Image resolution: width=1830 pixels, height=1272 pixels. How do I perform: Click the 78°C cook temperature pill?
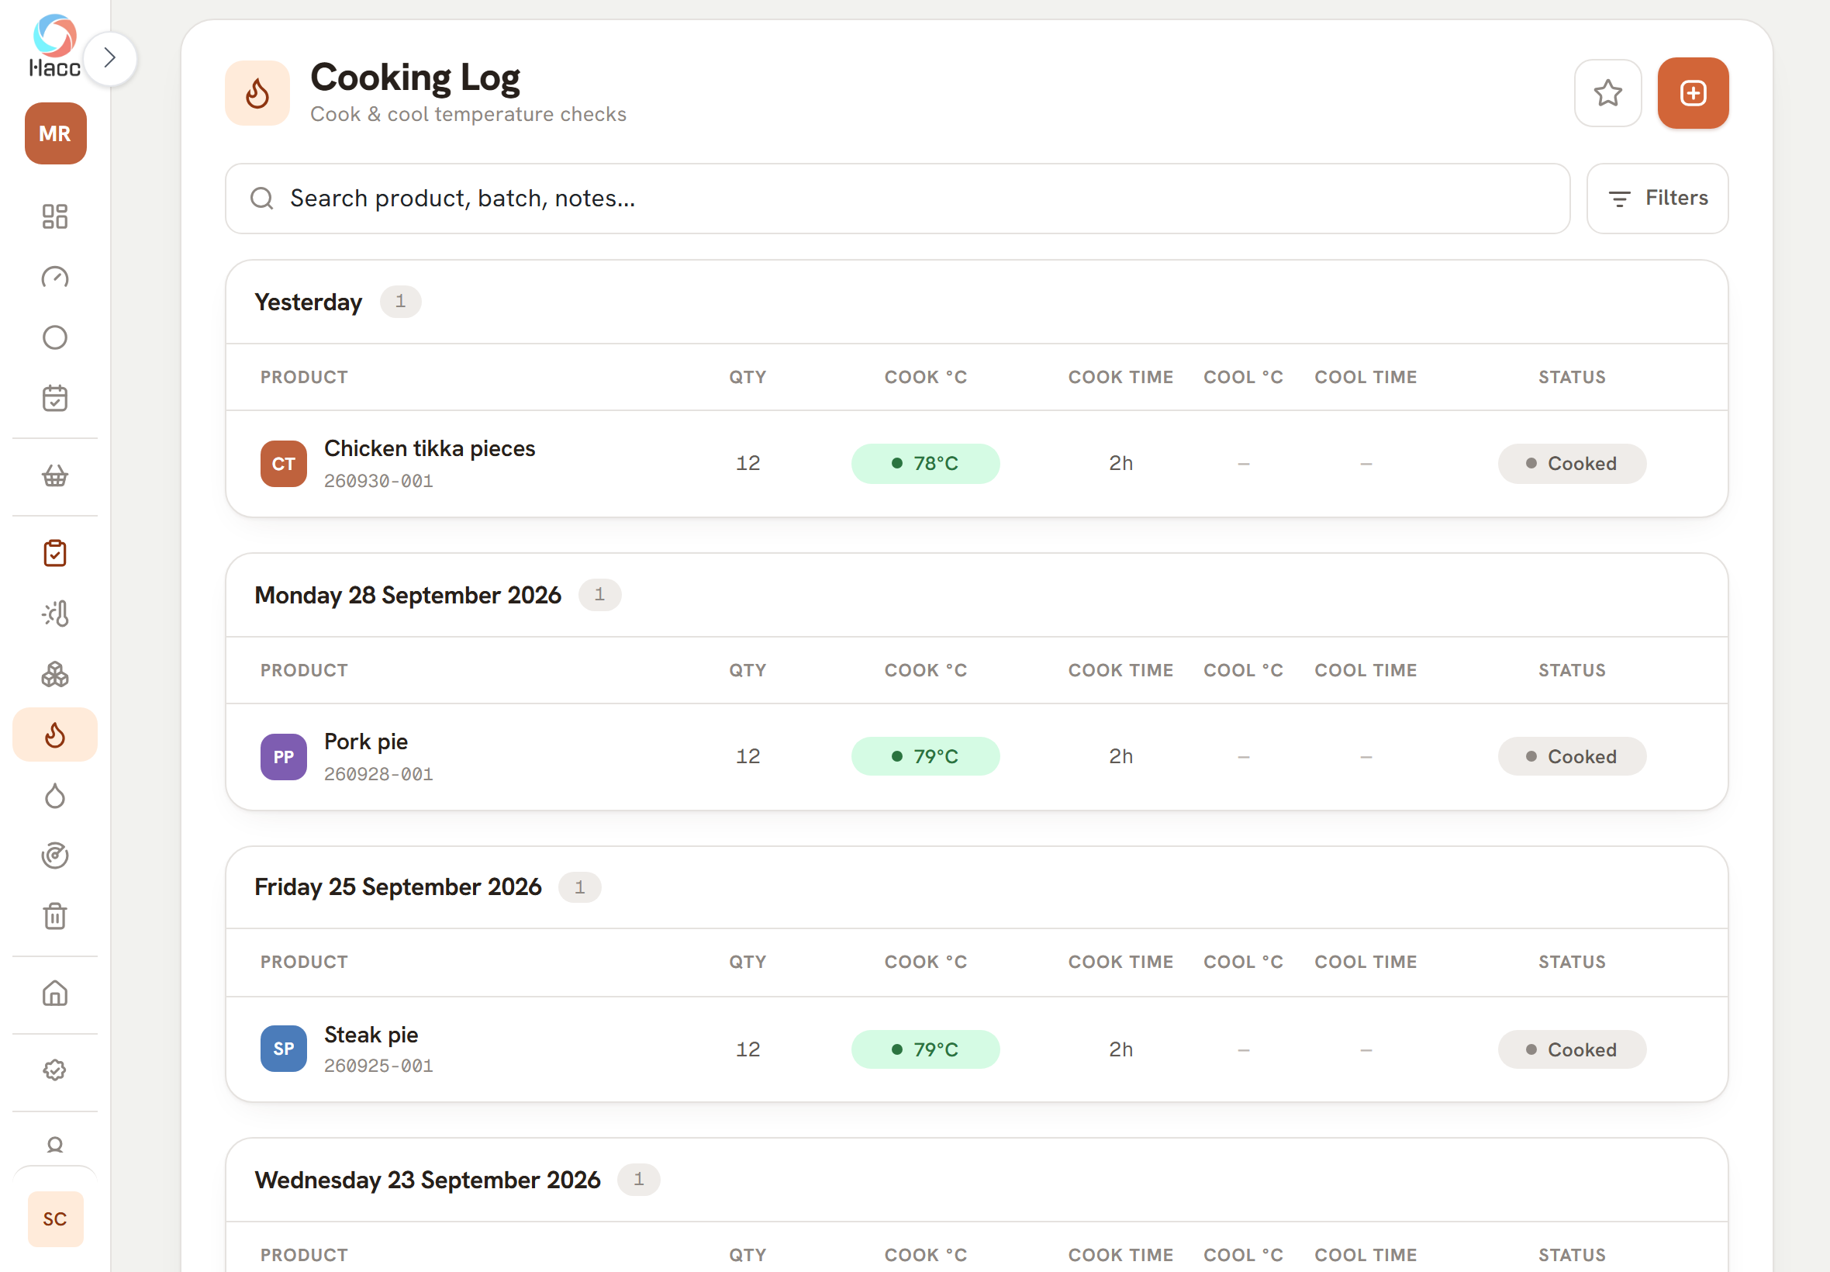pyautogui.click(x=925, y=464)
